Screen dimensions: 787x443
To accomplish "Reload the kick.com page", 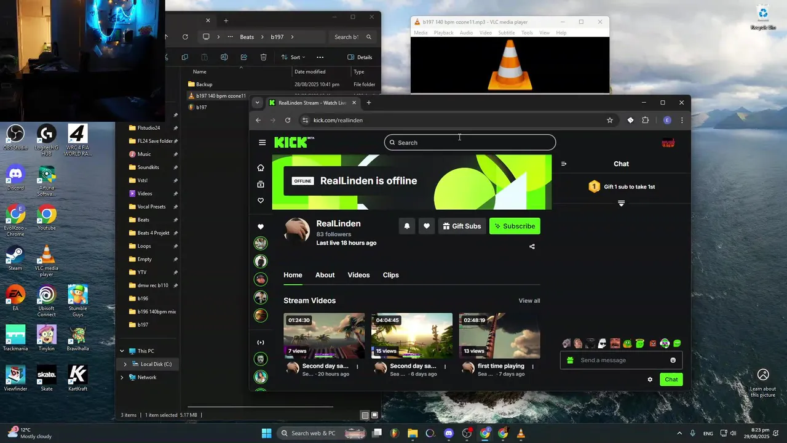I will 288,121.
